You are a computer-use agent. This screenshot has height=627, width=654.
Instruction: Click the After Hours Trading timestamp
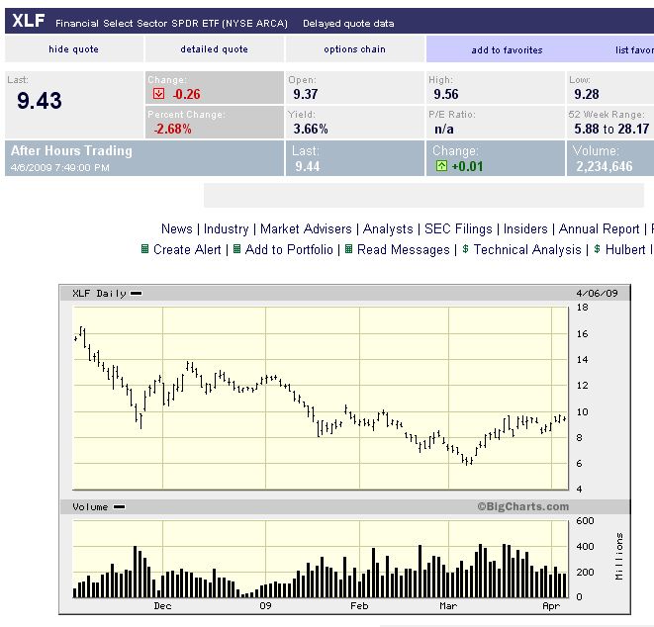coord(59,167)
